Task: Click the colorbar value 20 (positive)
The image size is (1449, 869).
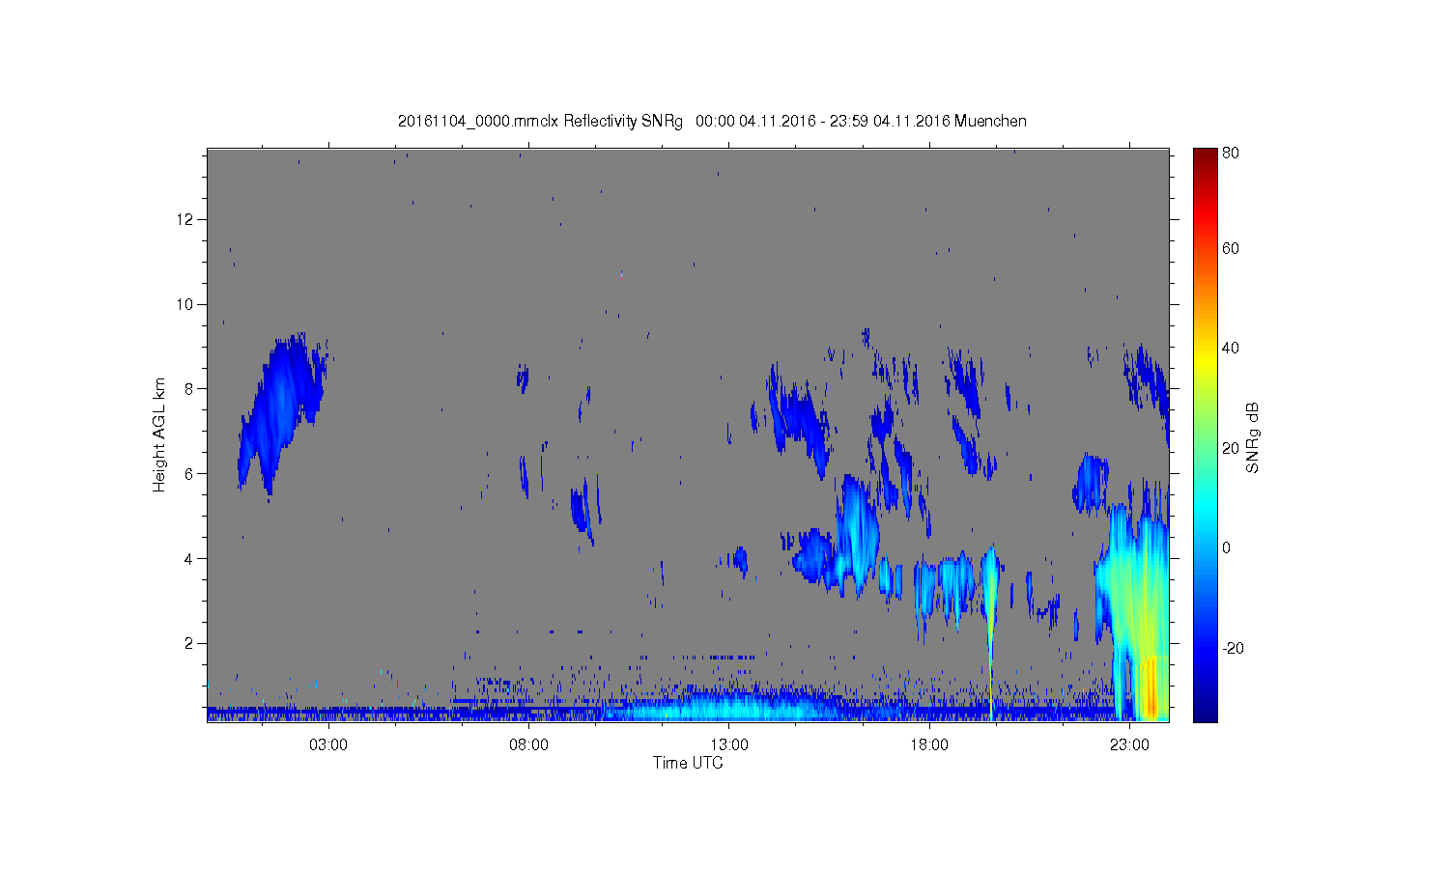Action: (1231, 448)
